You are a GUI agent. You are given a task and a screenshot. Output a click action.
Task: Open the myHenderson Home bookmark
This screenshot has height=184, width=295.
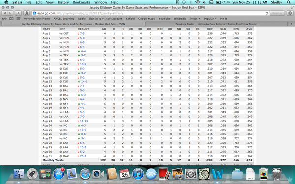(37, 19)
